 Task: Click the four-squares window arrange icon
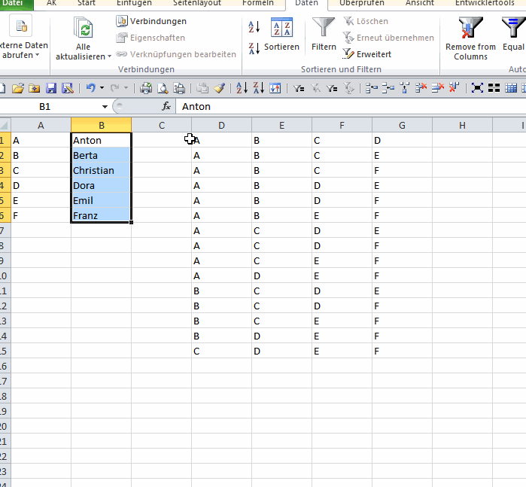click(x=494, y=88)
